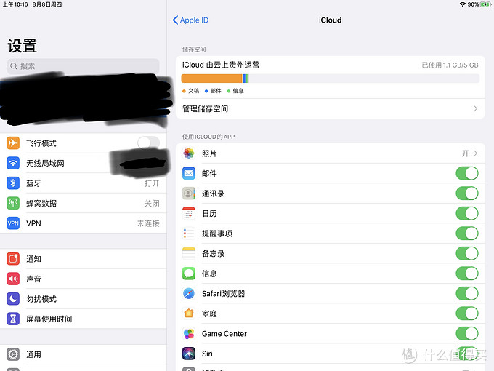The image size is (494, 371).
Task: Tap the orange 文稿 legend dot
Action: (x=184, y=91)
